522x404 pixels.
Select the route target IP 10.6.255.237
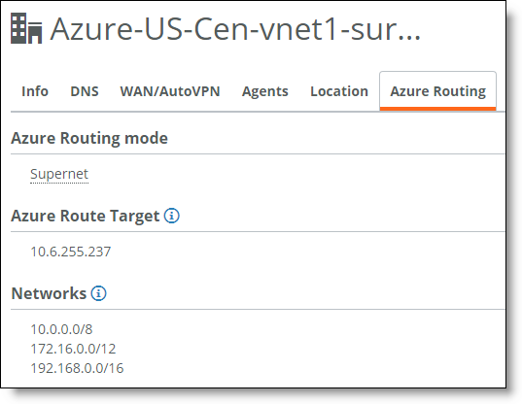coord(71,252)
